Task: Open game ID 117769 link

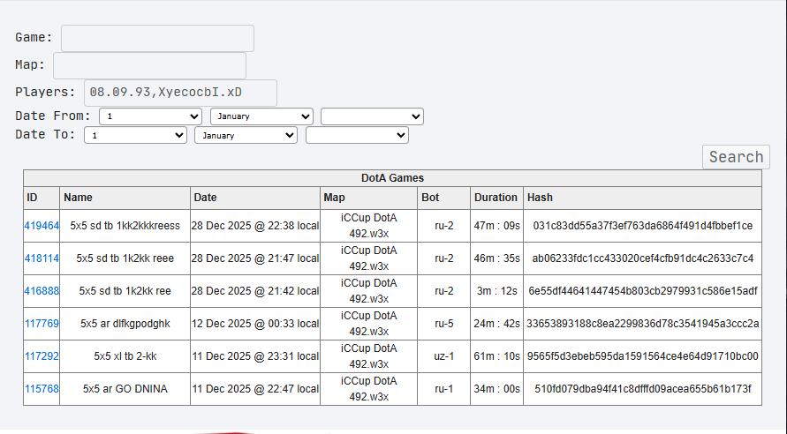Action: click(x=42, y=324)
